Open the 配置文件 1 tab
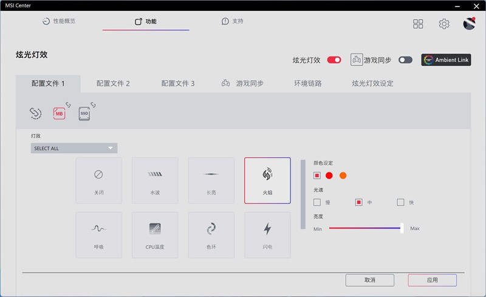 pyautogui.click(x=48, y=83)
